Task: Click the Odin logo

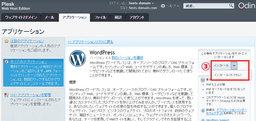Action: (x=246, y=6)
